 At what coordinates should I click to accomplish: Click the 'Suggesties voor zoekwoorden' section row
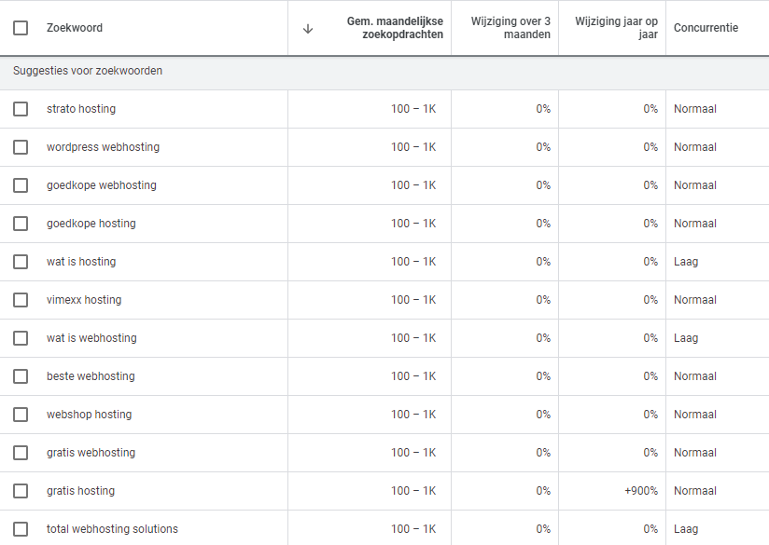pos(88,71)
